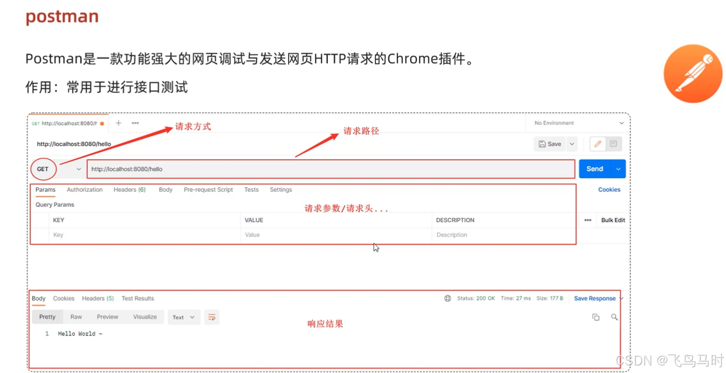Select the Raw view

[76, 317]
